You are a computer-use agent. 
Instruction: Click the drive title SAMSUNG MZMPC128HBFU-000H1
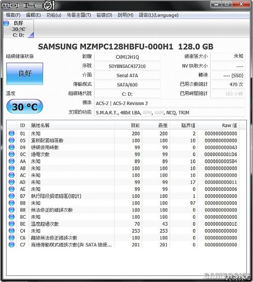106,47
